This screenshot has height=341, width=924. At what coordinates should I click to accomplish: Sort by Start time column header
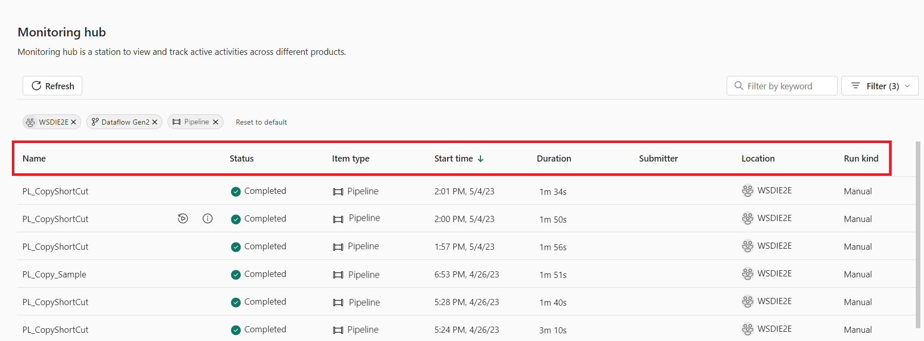tap(453, 158)
